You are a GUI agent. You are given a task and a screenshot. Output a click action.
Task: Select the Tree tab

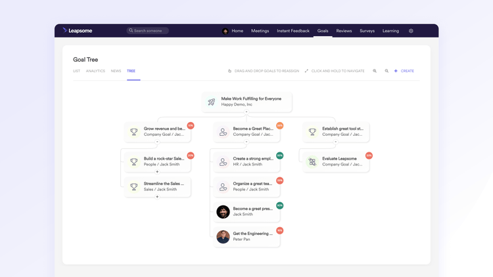[x=131, y=71]
